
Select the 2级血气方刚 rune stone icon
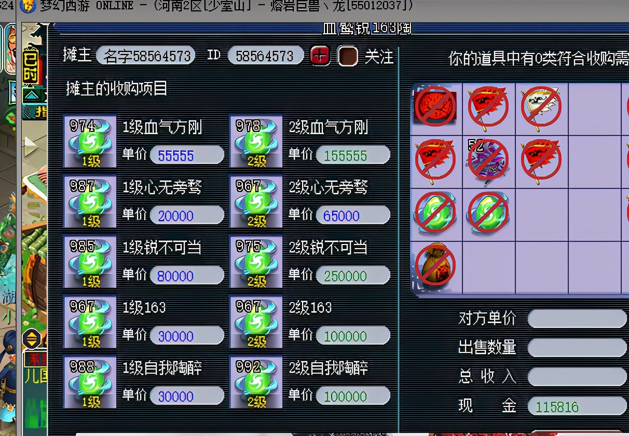point(256,142)
